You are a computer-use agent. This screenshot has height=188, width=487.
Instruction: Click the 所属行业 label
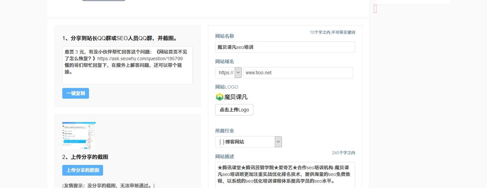click(225, 131)
